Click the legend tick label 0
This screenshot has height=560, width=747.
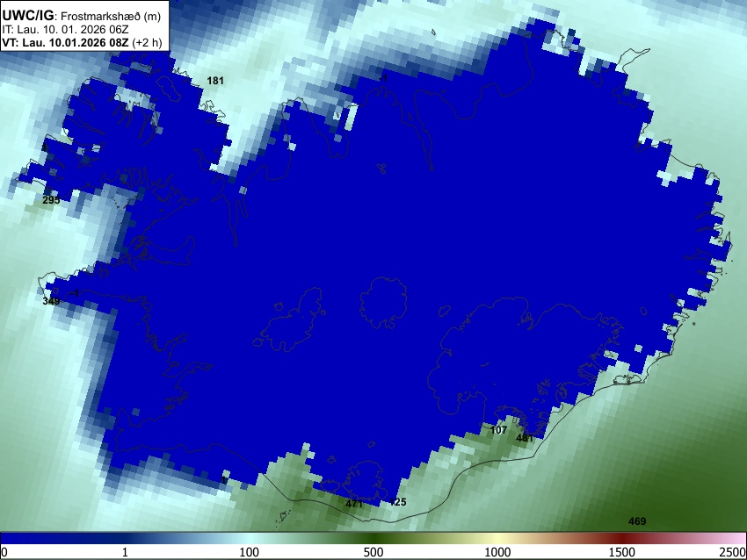pyautogui.click(x=4, y=552)
